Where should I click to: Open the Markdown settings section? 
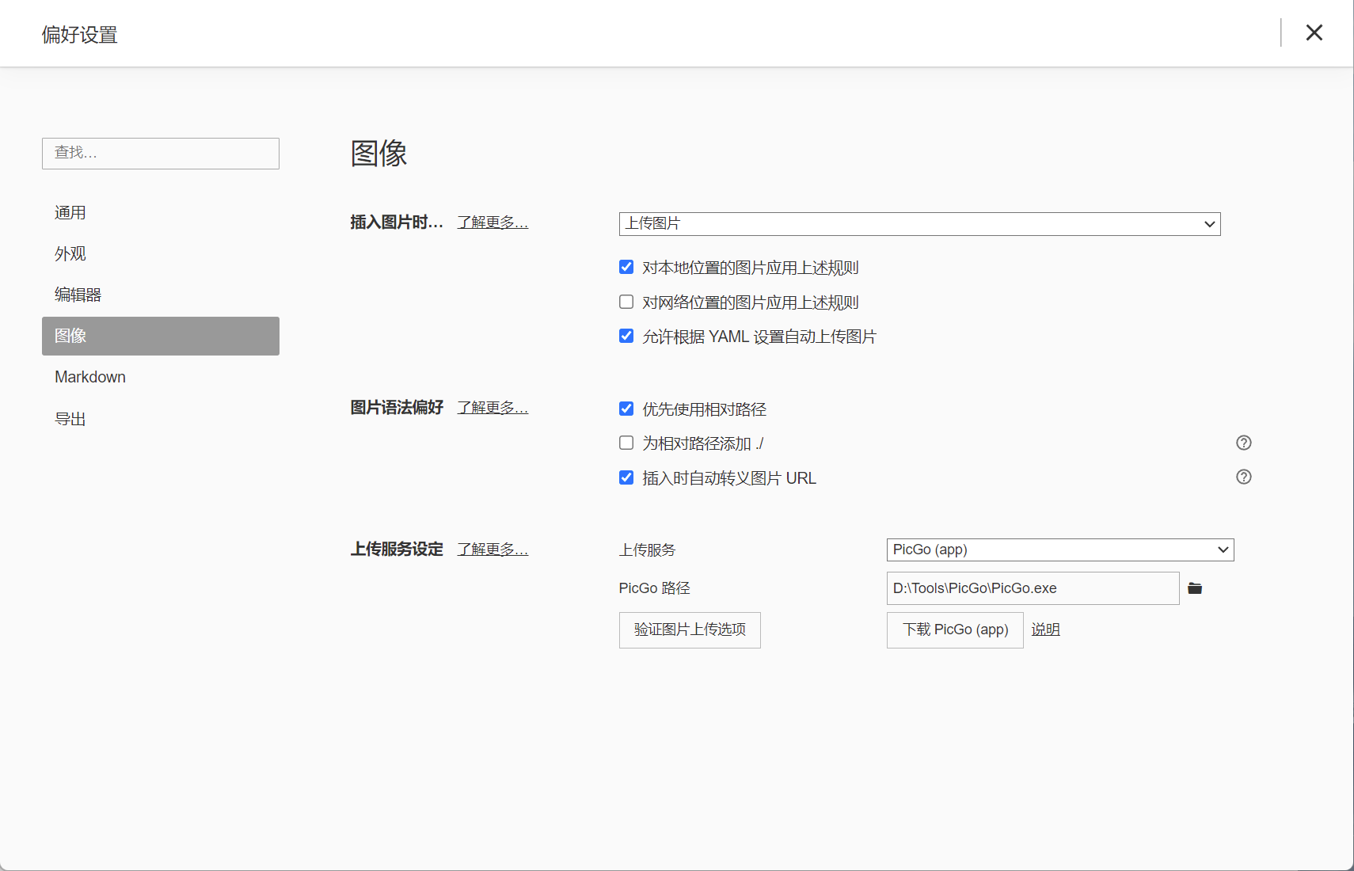coord(161,377)
